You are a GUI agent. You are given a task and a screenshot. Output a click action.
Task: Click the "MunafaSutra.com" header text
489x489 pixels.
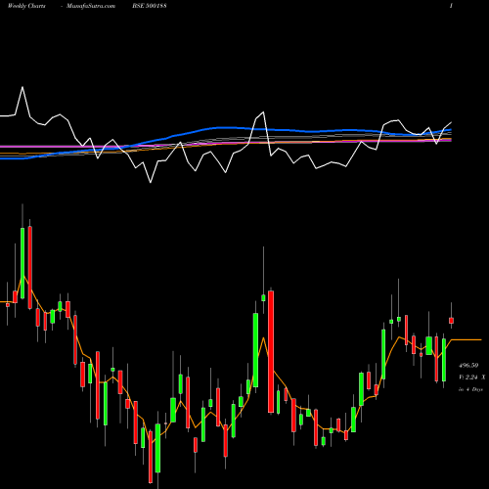[91, 6]
